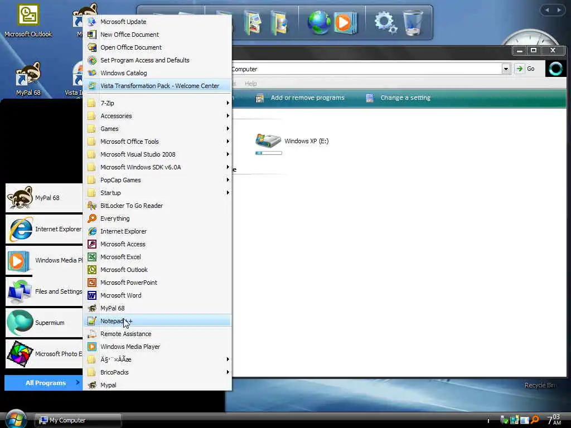Open the garbled-name folder submenu

(158, 359)
